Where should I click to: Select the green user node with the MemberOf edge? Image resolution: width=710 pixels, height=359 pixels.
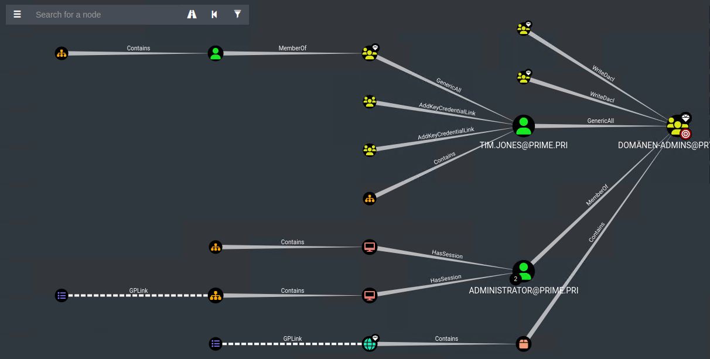(215, 53)
